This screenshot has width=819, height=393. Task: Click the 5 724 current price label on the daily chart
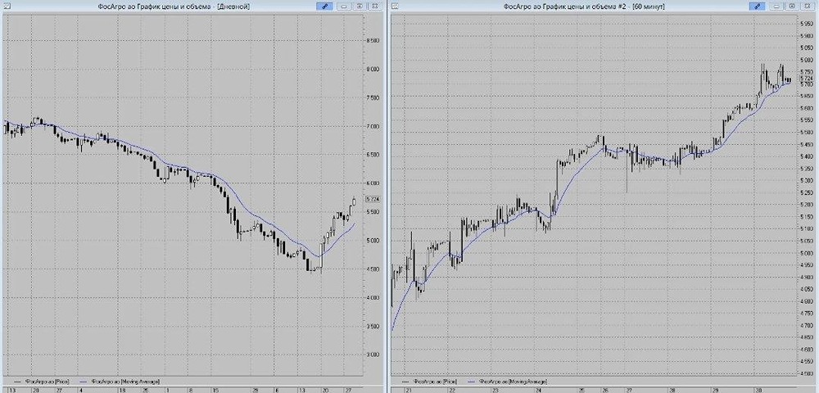(373, 200)
